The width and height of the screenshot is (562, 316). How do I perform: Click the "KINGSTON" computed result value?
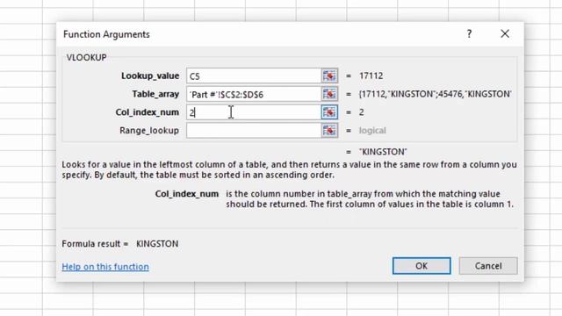[383, 152]
